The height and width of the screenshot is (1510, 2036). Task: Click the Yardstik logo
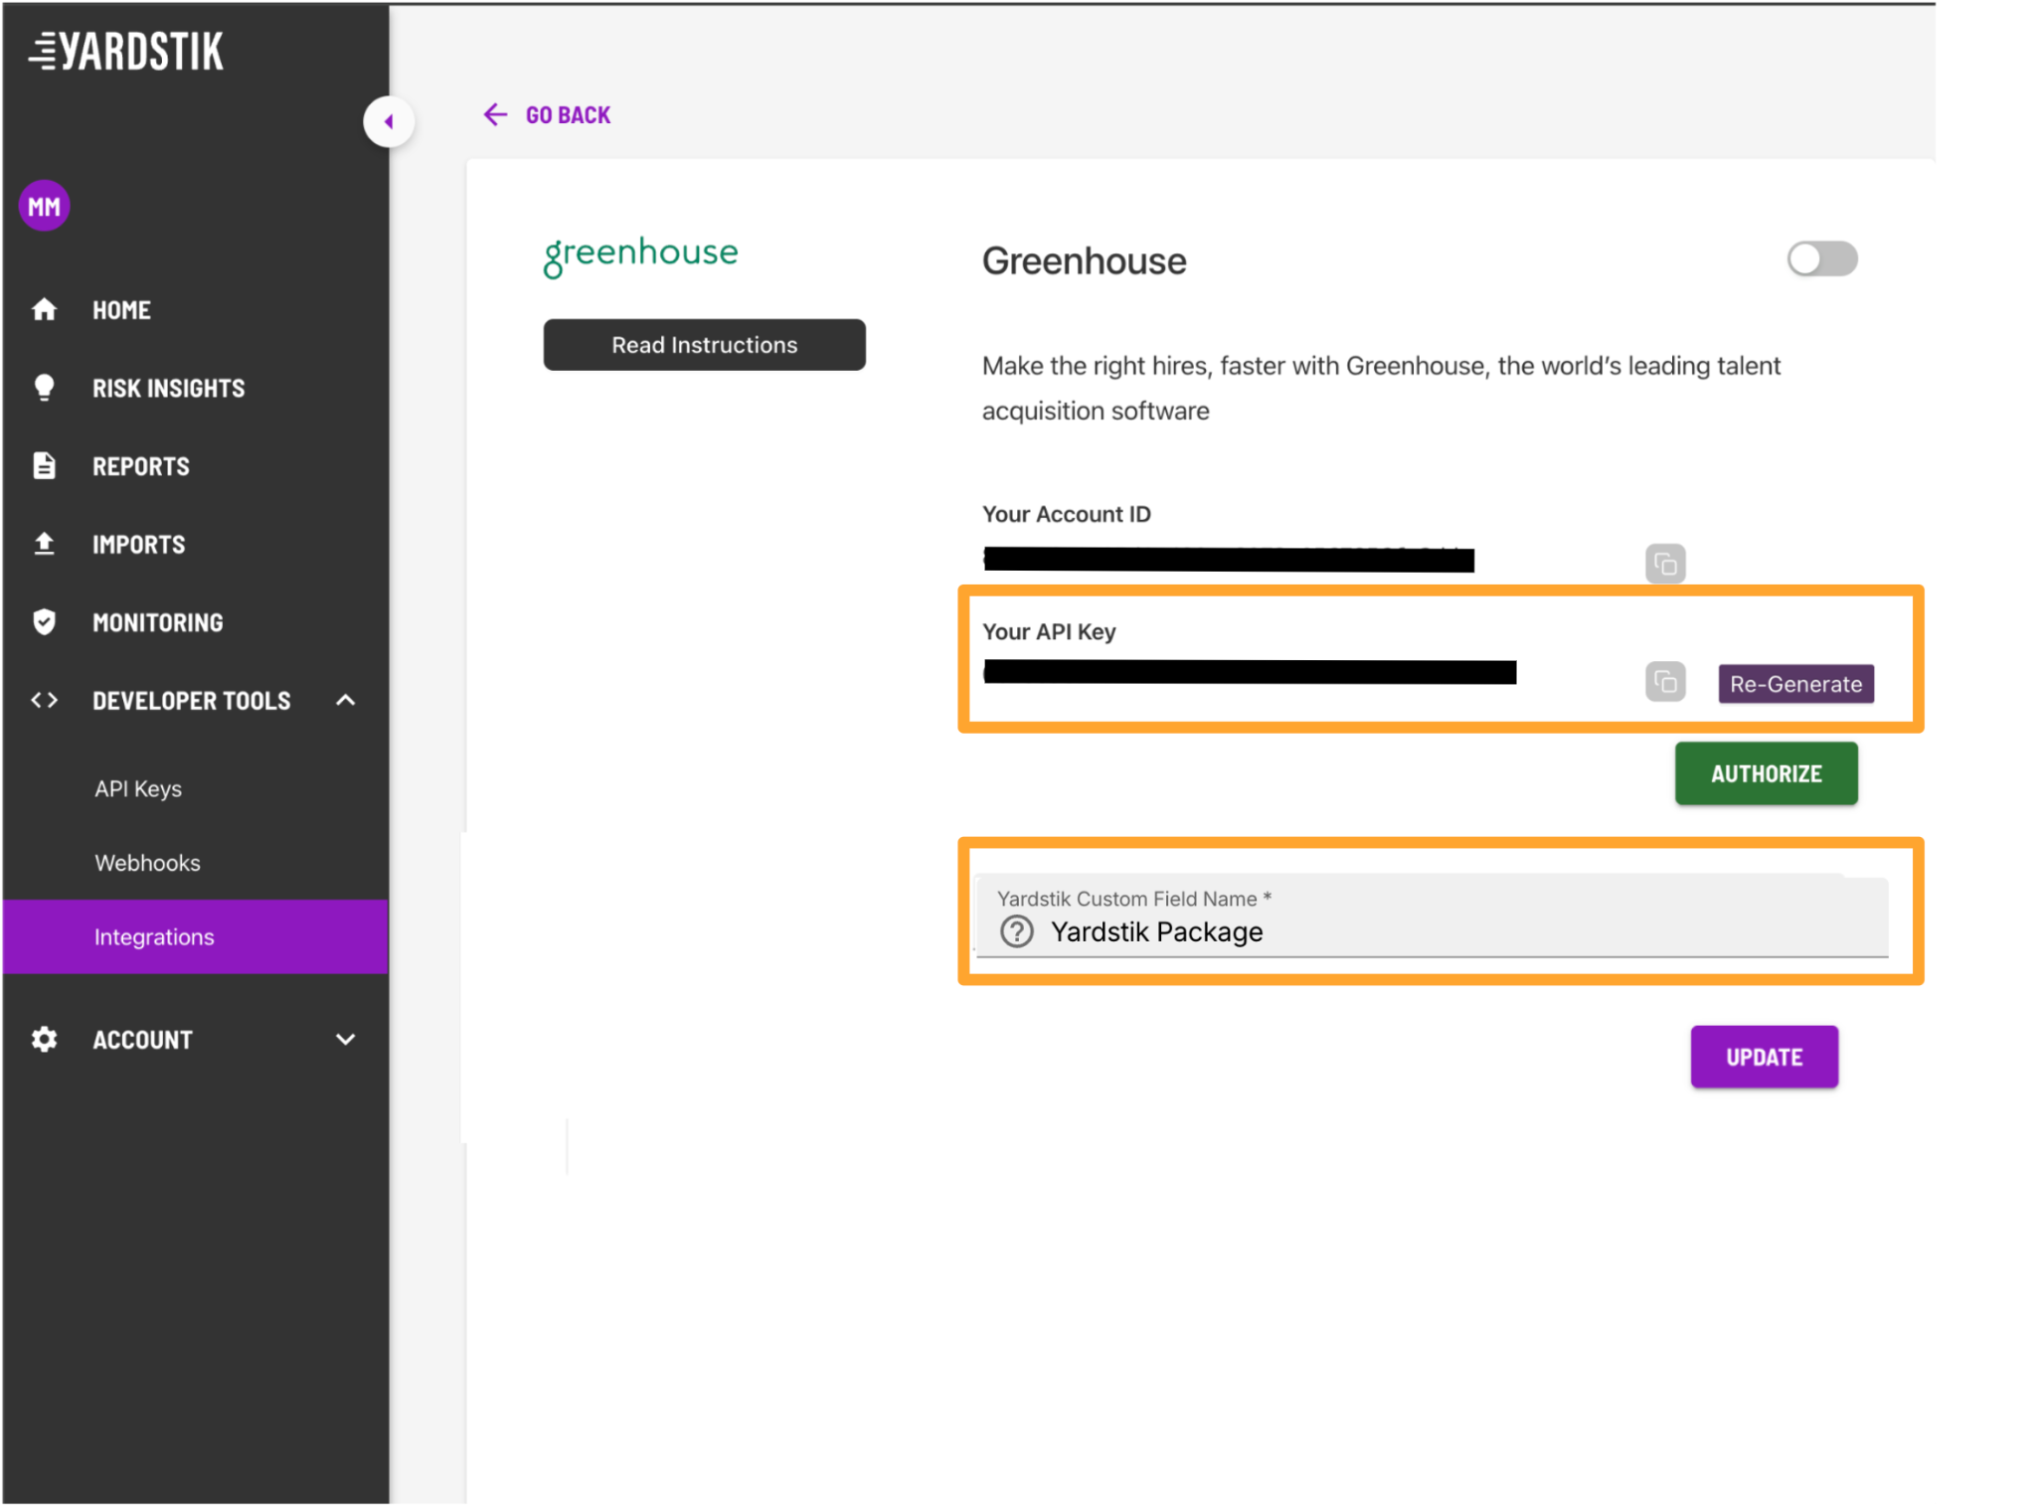[x=126, y=52]
